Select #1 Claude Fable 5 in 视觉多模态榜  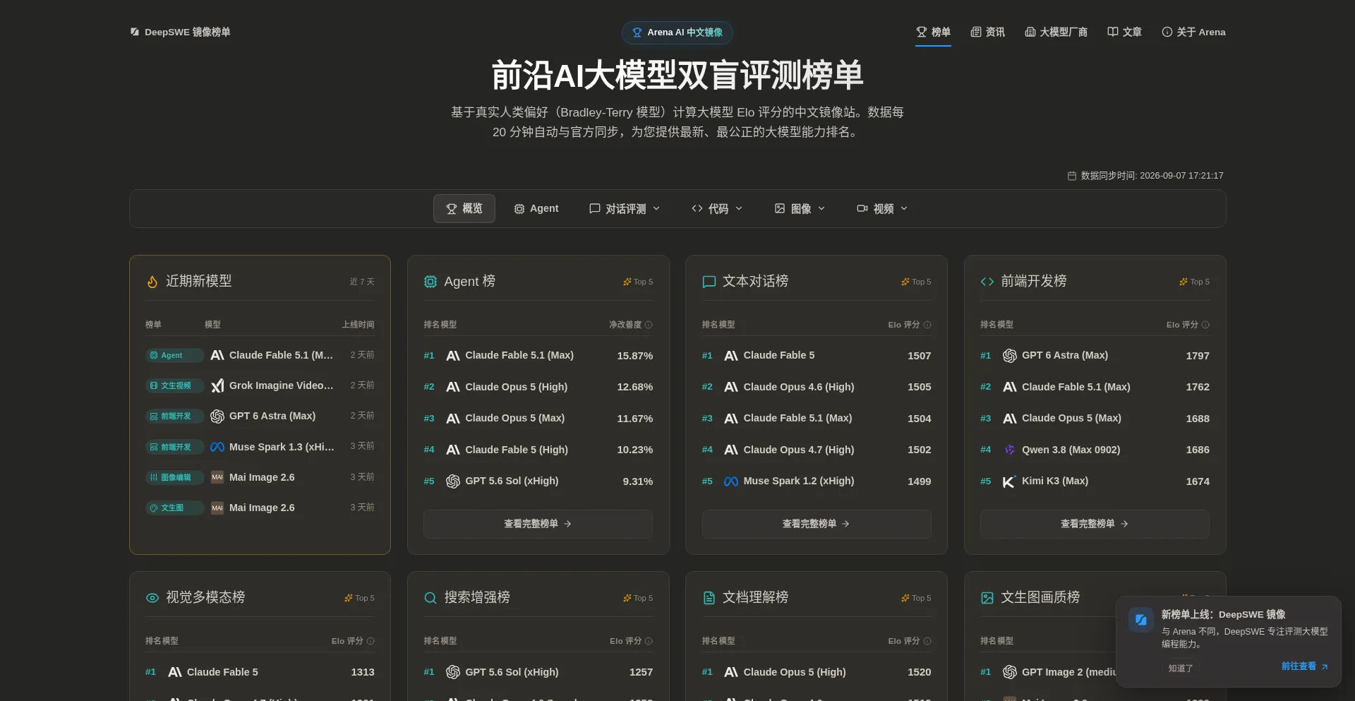point(260,672)
